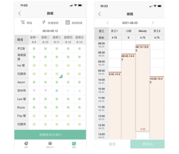Go to the day before 2021-08-25
The height and width of the screenshot is (154, 179).
(107, 23)
